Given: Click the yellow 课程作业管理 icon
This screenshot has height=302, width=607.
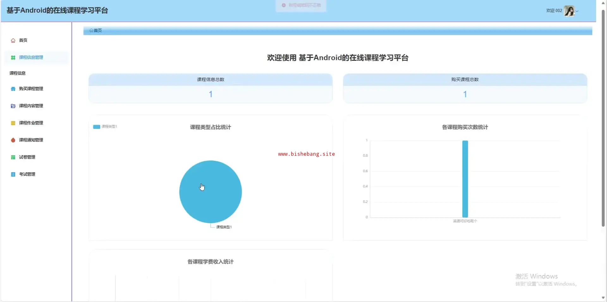Looking at the screenshot, I should [13, 123].
